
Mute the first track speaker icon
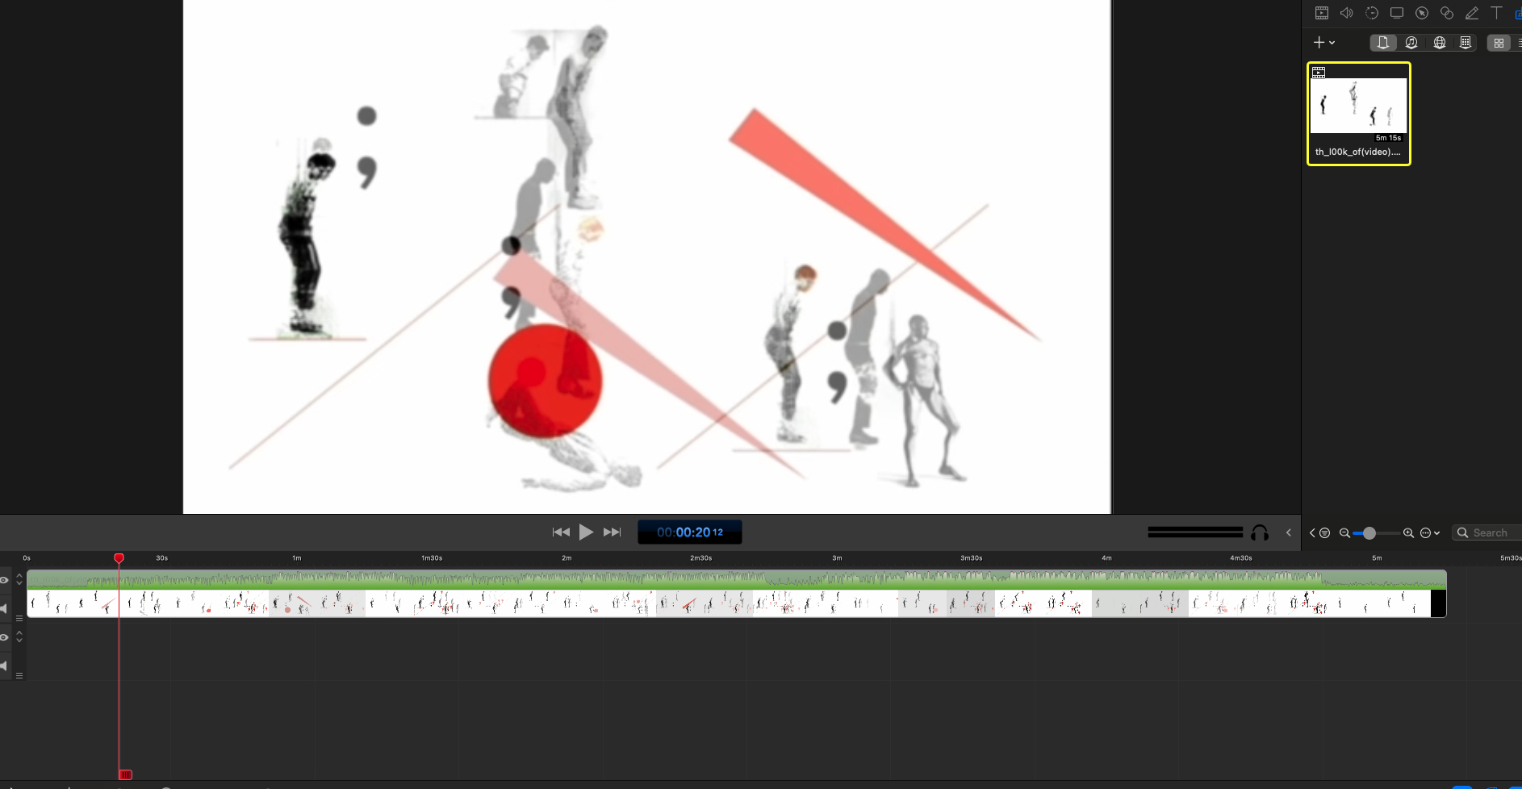4,607
